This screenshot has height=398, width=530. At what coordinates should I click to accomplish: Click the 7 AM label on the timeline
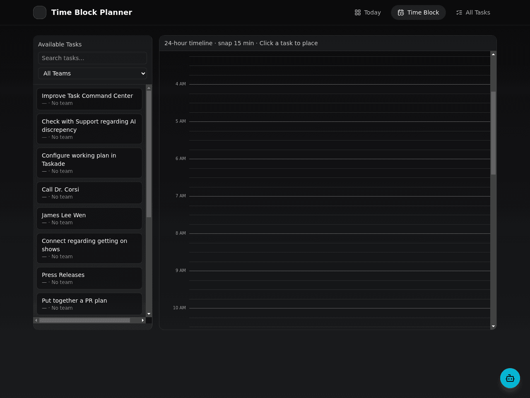point(181,196)
